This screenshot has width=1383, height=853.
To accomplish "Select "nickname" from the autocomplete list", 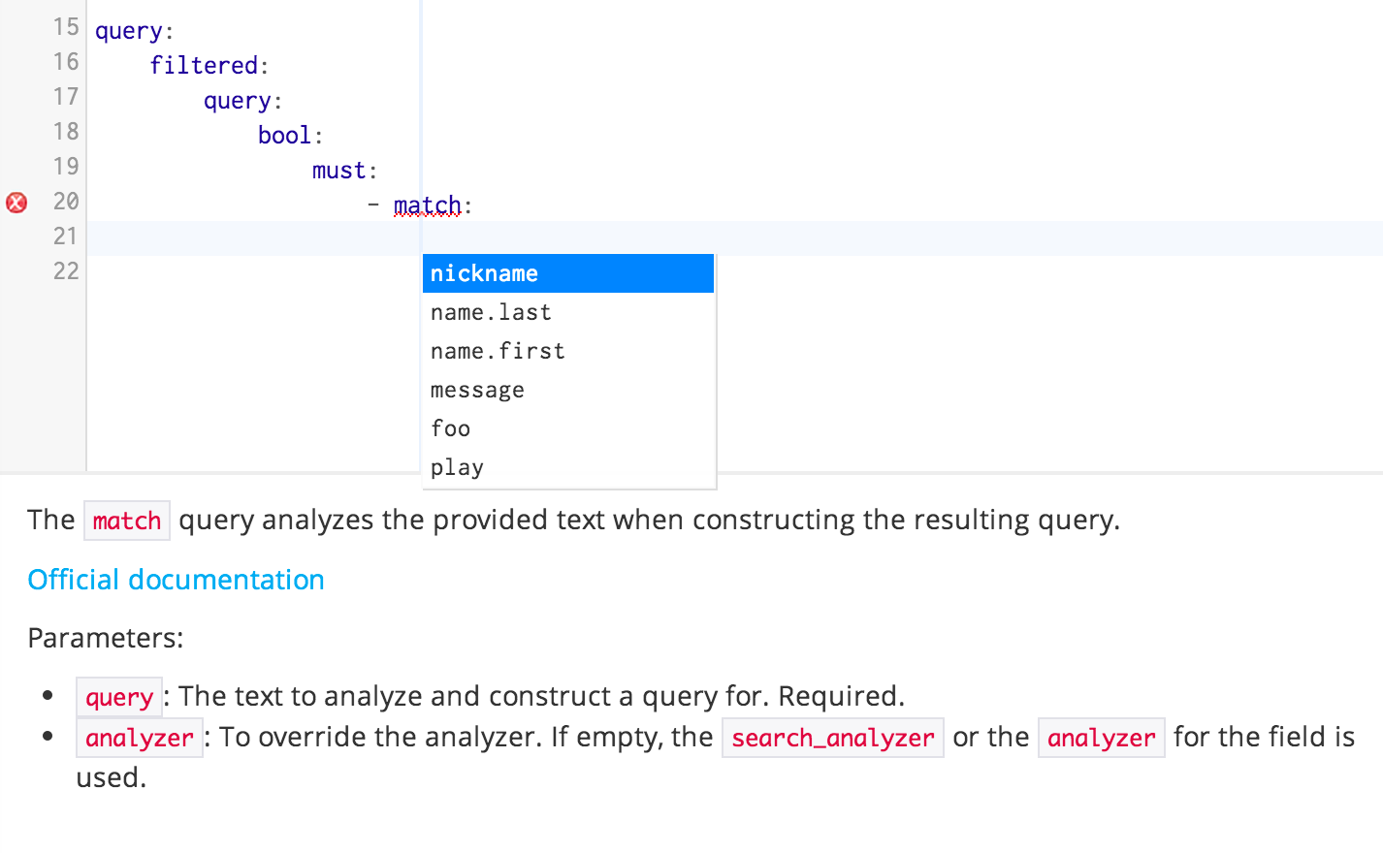I will click(484, 273).
